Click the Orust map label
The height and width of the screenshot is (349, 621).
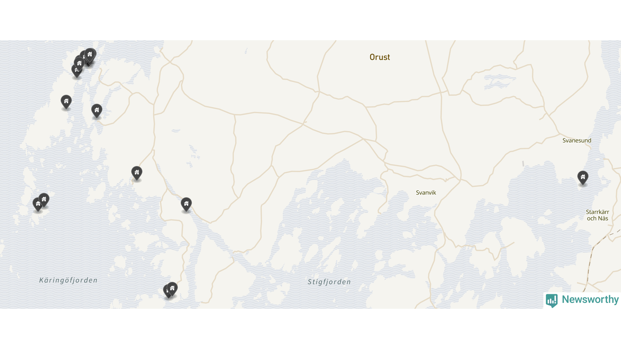click(x=380, y=57)
